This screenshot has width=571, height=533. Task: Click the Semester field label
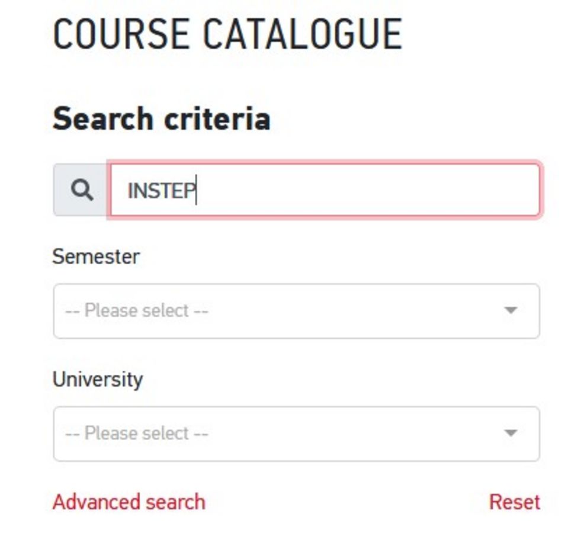click(96, 256)
